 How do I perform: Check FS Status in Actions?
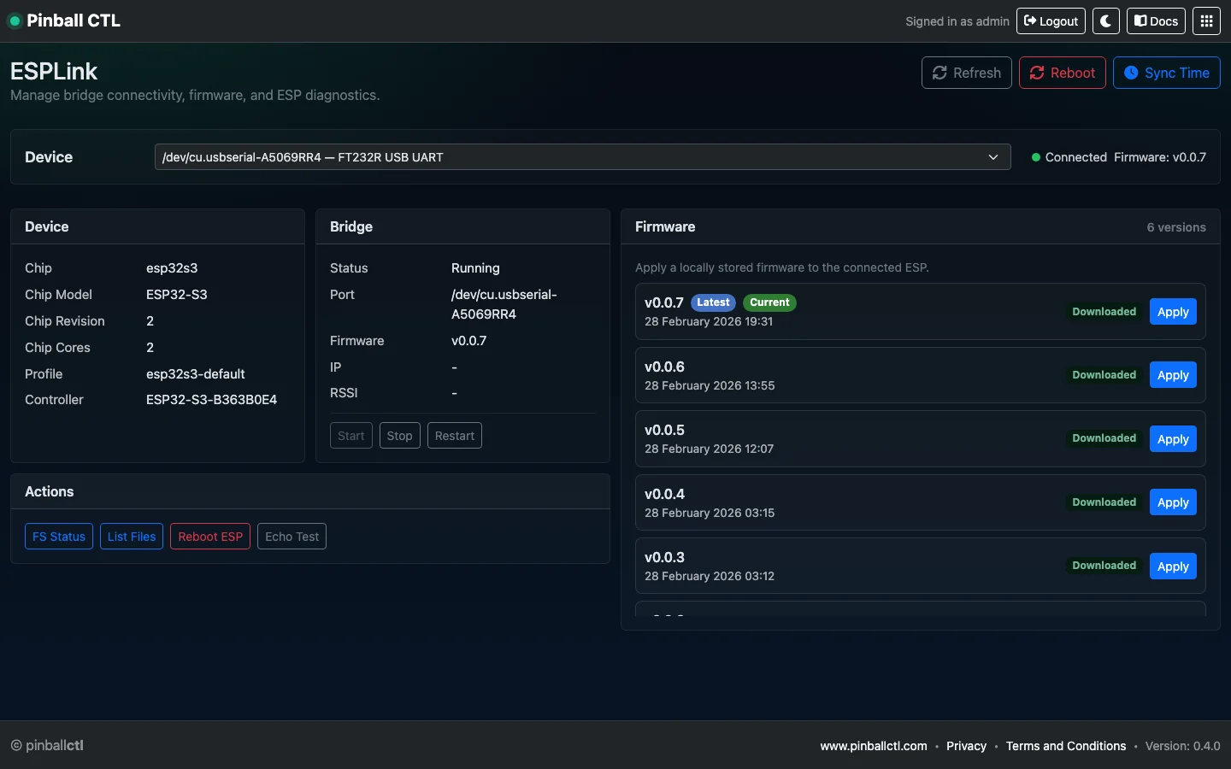click(59, 537)
